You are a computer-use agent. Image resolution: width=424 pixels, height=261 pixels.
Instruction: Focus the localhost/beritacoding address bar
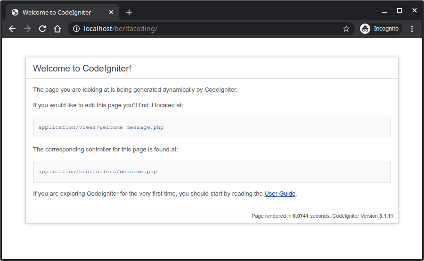[x=211, y=29]
